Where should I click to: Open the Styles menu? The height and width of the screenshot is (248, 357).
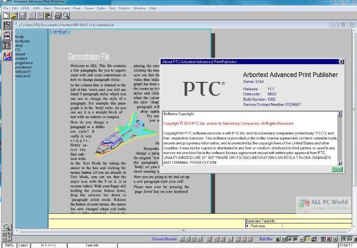pos(101,8)
